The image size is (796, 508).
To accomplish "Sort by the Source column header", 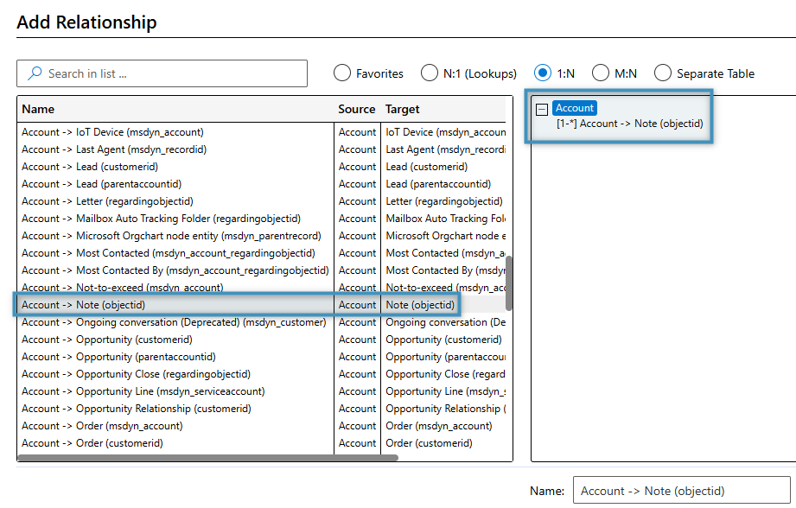I will (x=356, y=110).
